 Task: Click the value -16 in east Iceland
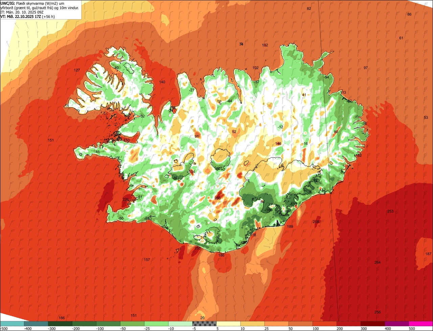click(305, 144)
